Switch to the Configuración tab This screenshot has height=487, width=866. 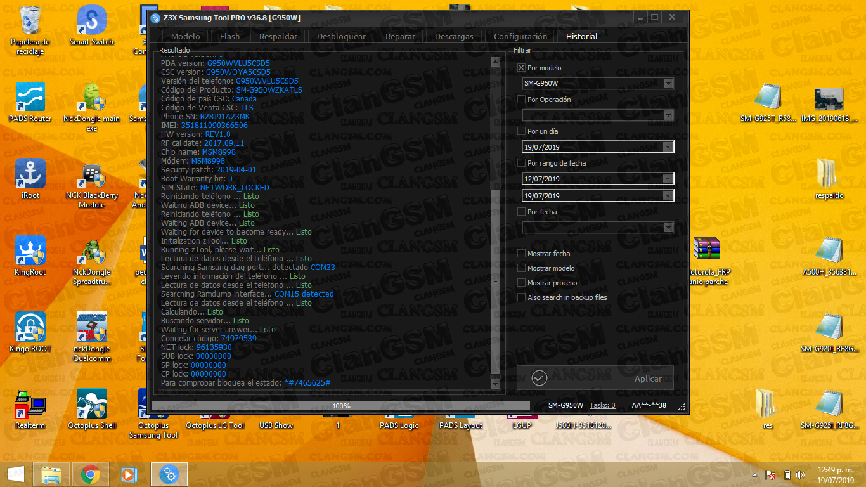[x=520, y=37]
